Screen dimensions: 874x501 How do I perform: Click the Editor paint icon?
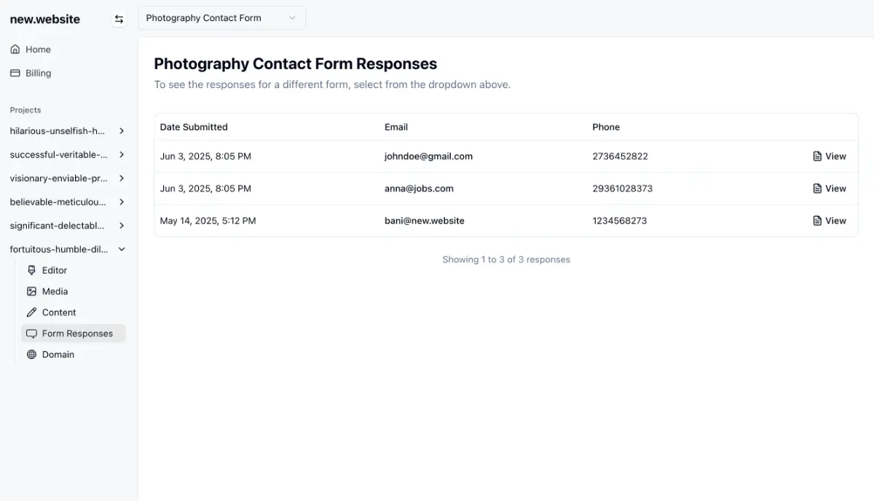[x=31, y=270]
